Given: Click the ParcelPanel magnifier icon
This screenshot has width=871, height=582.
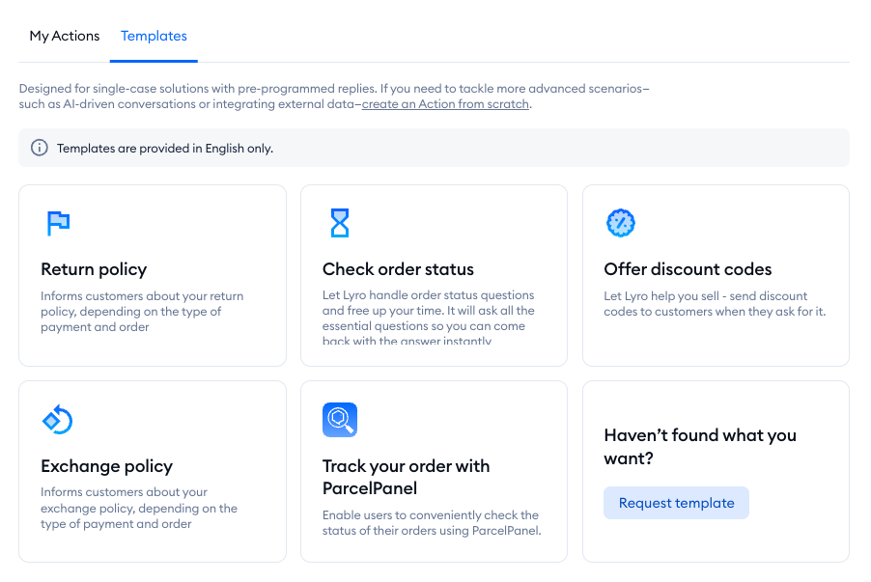Looking at the screenshot, I should tap(339, 420).
